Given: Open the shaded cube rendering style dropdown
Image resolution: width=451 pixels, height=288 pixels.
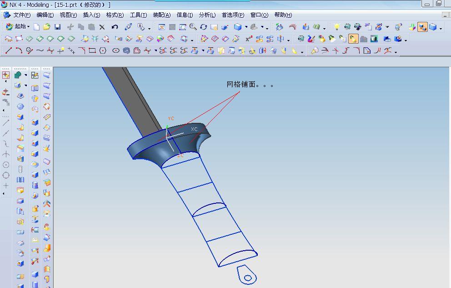Looking at the screenshot, I should click(246, 27).
